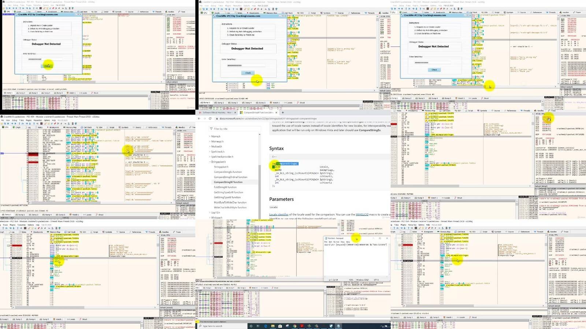Open Cortana circle on Windows taskbar

(251, 326)
